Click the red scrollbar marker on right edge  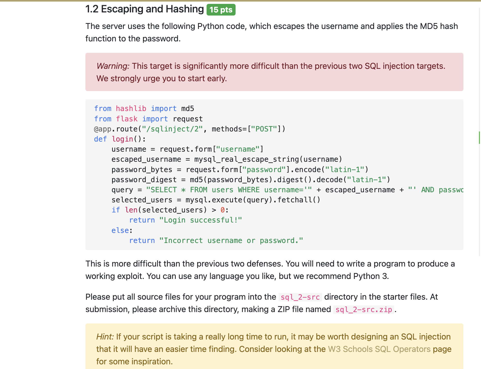click(479, 138)
